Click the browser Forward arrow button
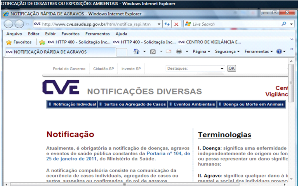 (x=19, y=24)
